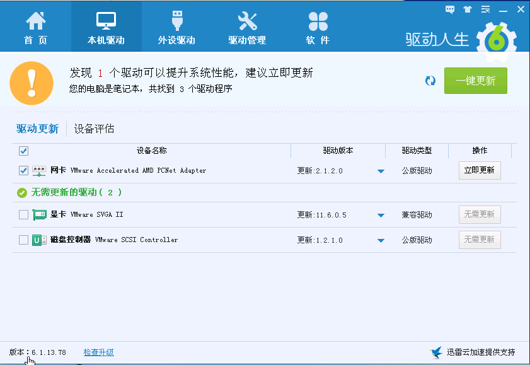Close the 驱动人生 window
Screen dimensions: 530x365
521,9
